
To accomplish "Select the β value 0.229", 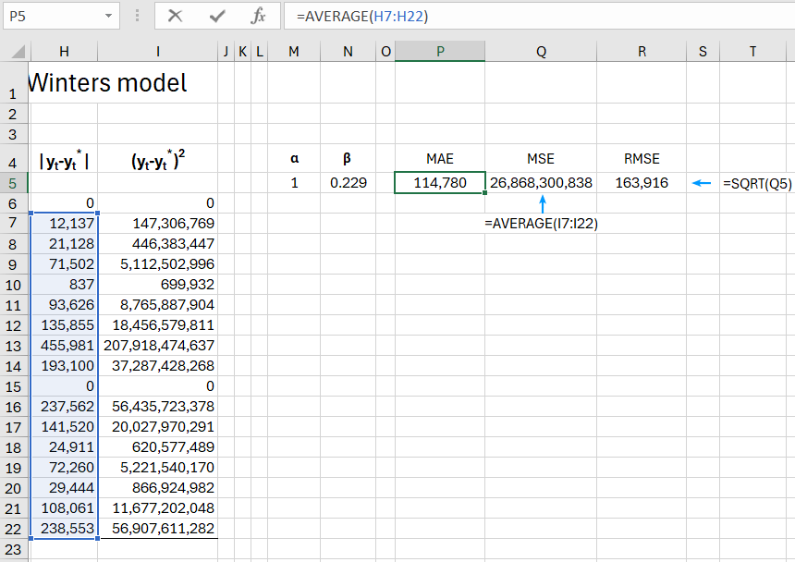I will [348, 182].
